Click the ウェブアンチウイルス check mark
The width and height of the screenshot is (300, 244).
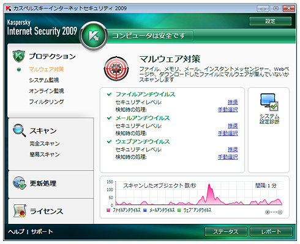(x=110, y=142)
